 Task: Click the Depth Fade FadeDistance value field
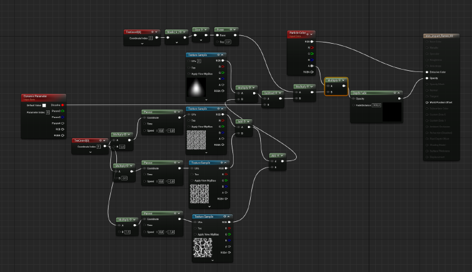(x=377, y=105)
